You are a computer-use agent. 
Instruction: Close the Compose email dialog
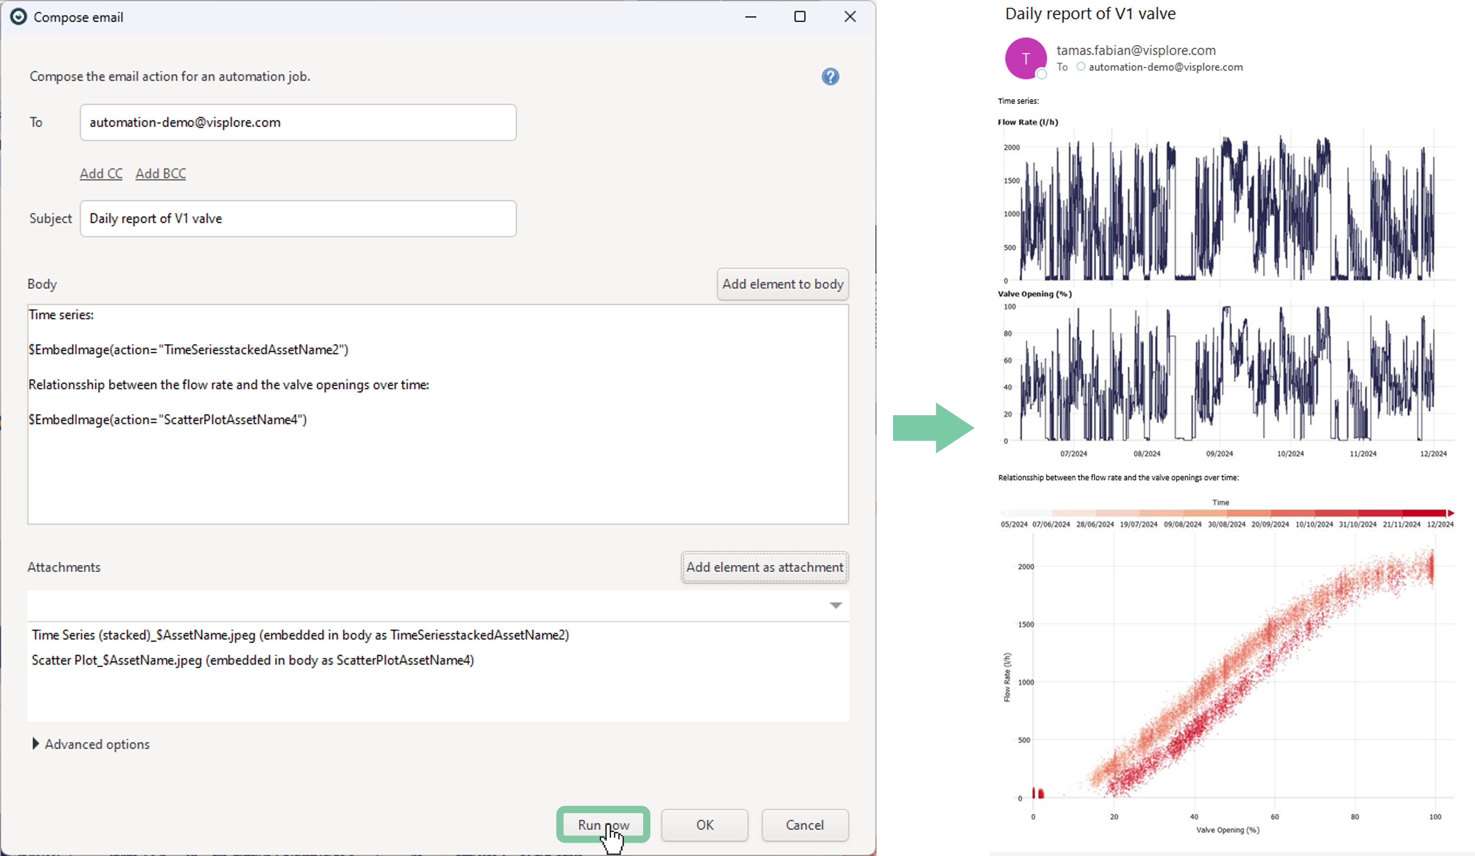tap(850, 17)
